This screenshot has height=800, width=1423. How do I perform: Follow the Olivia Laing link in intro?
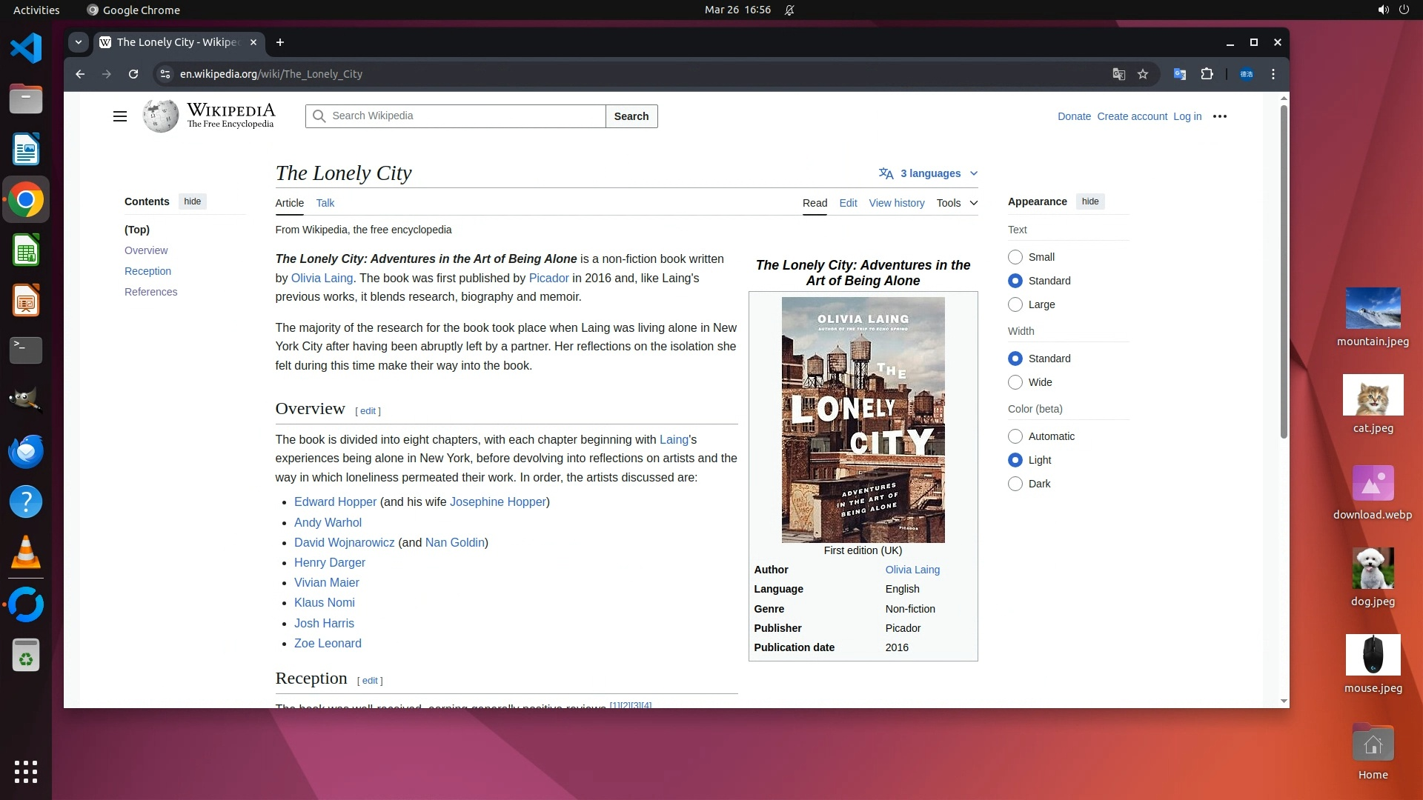point(322,278)
